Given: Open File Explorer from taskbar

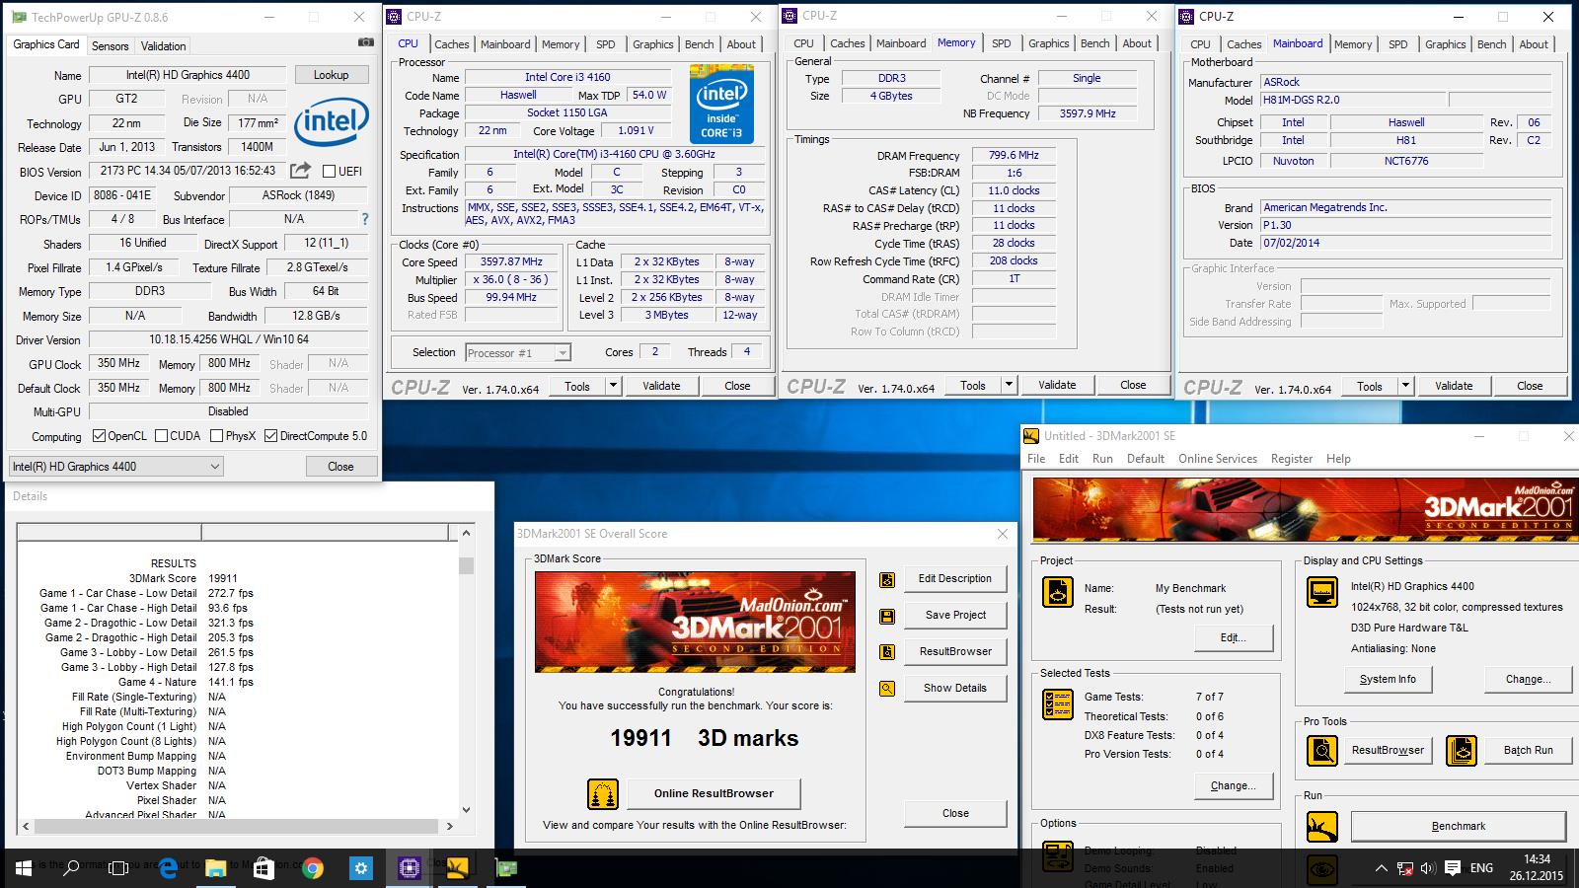Looking at the screenshot, I should 215,868.
